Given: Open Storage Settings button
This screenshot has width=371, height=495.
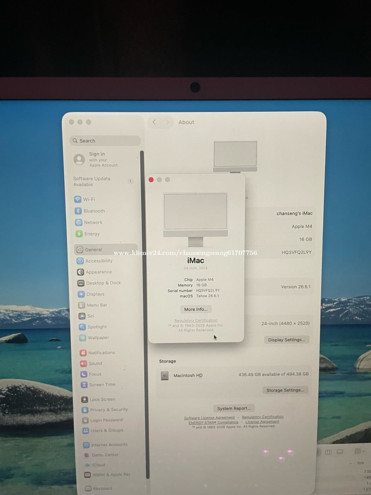Looking at the screenshot, I should (x=285, y=390).
